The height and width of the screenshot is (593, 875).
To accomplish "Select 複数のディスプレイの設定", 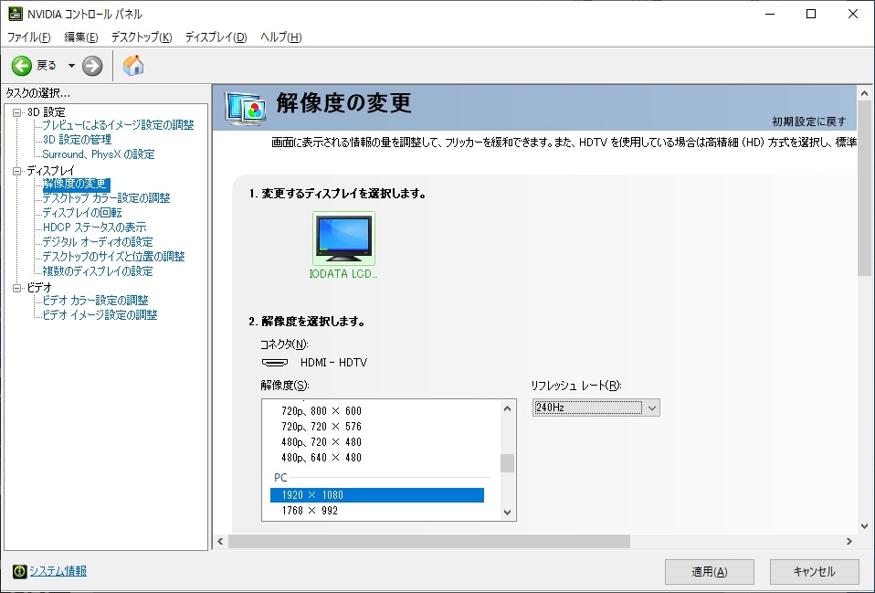I will (98, 270).
